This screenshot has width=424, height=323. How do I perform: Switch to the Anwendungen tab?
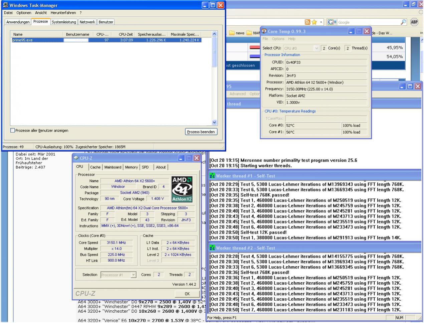(18, 22)
